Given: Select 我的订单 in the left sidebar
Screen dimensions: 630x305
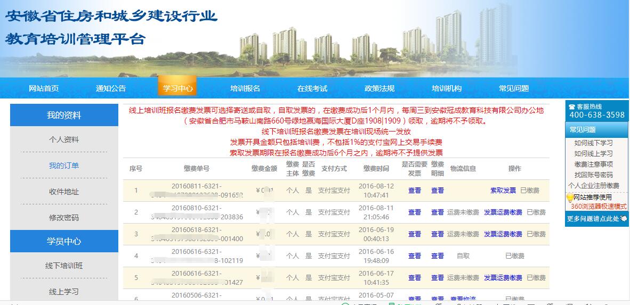Looking at the screenshot, I should point(64,166).
